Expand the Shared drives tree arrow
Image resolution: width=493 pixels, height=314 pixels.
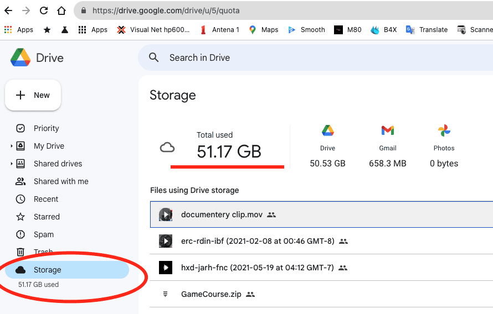pyautogui.click(x=11, y=164)
